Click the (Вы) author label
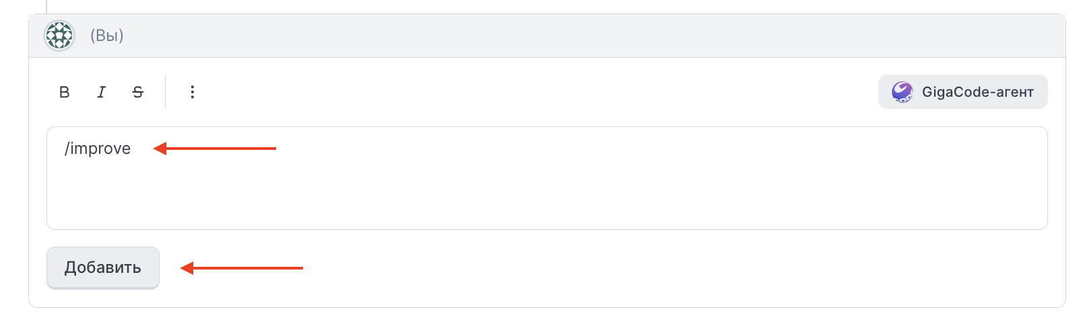The image size is (1087, 332). tap(107, 36)
